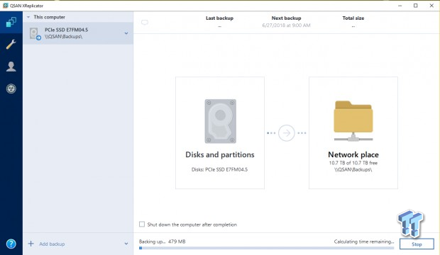
Task: Click Add backup
Action: pos(52,244)
